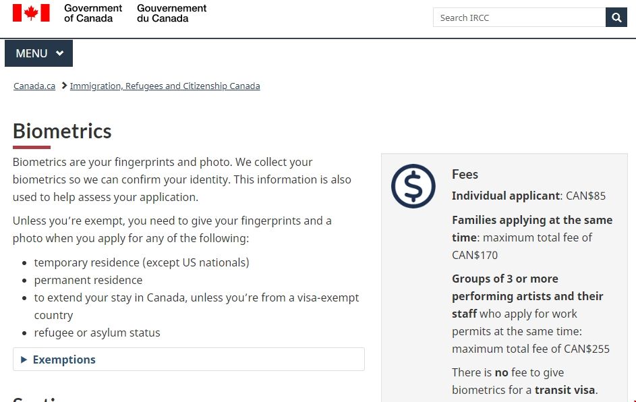This screenshot has height=402, width=636.
Task: Click the bold transit visa text
Action: (x=565, y=390)
